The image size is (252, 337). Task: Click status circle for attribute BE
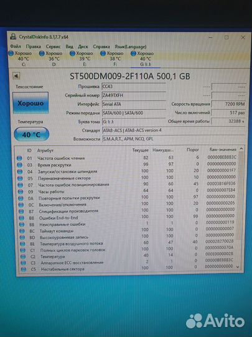point(22,244)
